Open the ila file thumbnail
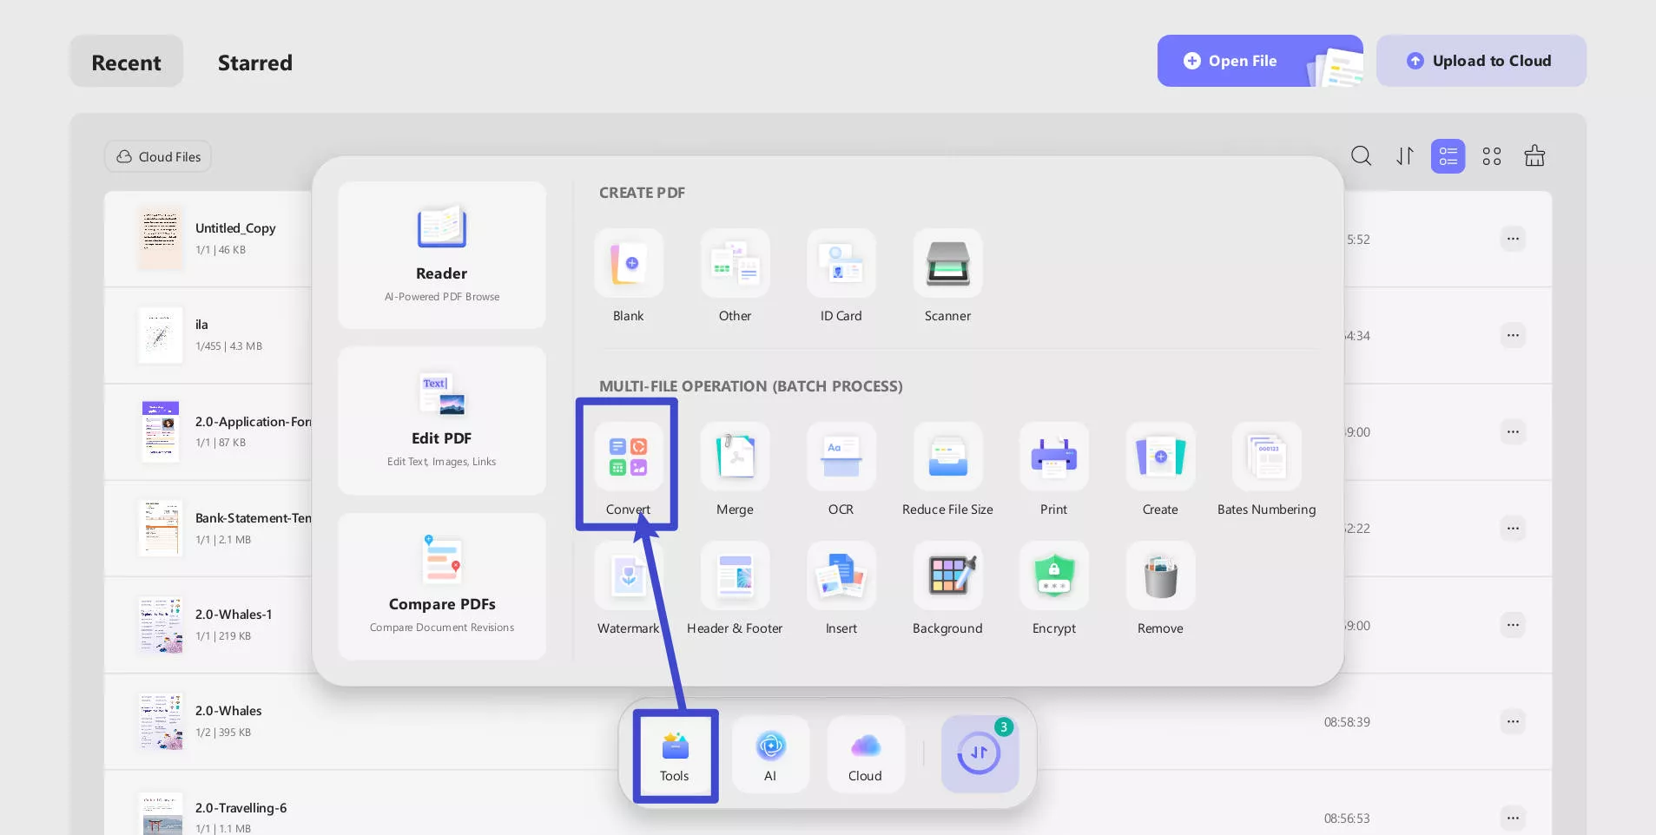 coord(161,335)
